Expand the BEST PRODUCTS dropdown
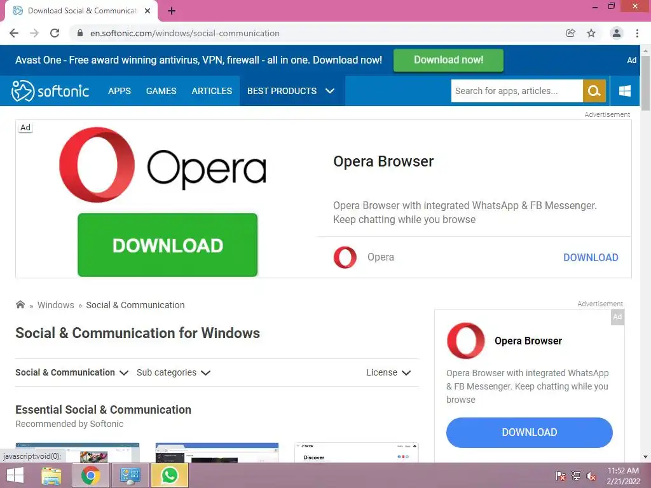Image resolution: width=651 pixels, height=488 pixels. [291, 91]
